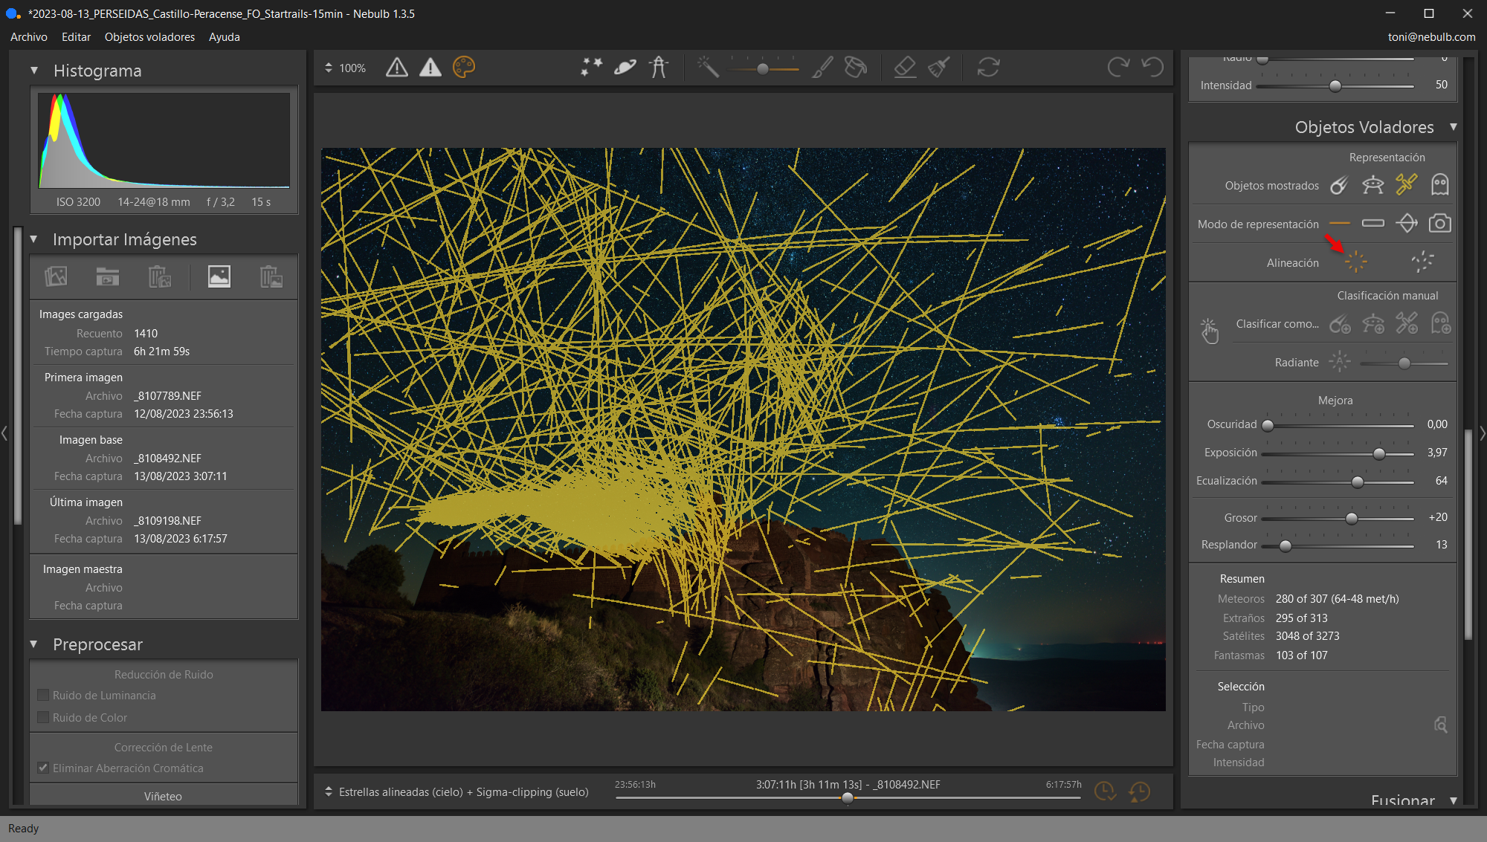The image size is (1487, 842).
Task: Click the first import images icon
Action: point(56,276)
